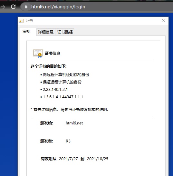Close the 证书 certificate dialog
This screenshot has width=173, height=176.
pos(164,21)
